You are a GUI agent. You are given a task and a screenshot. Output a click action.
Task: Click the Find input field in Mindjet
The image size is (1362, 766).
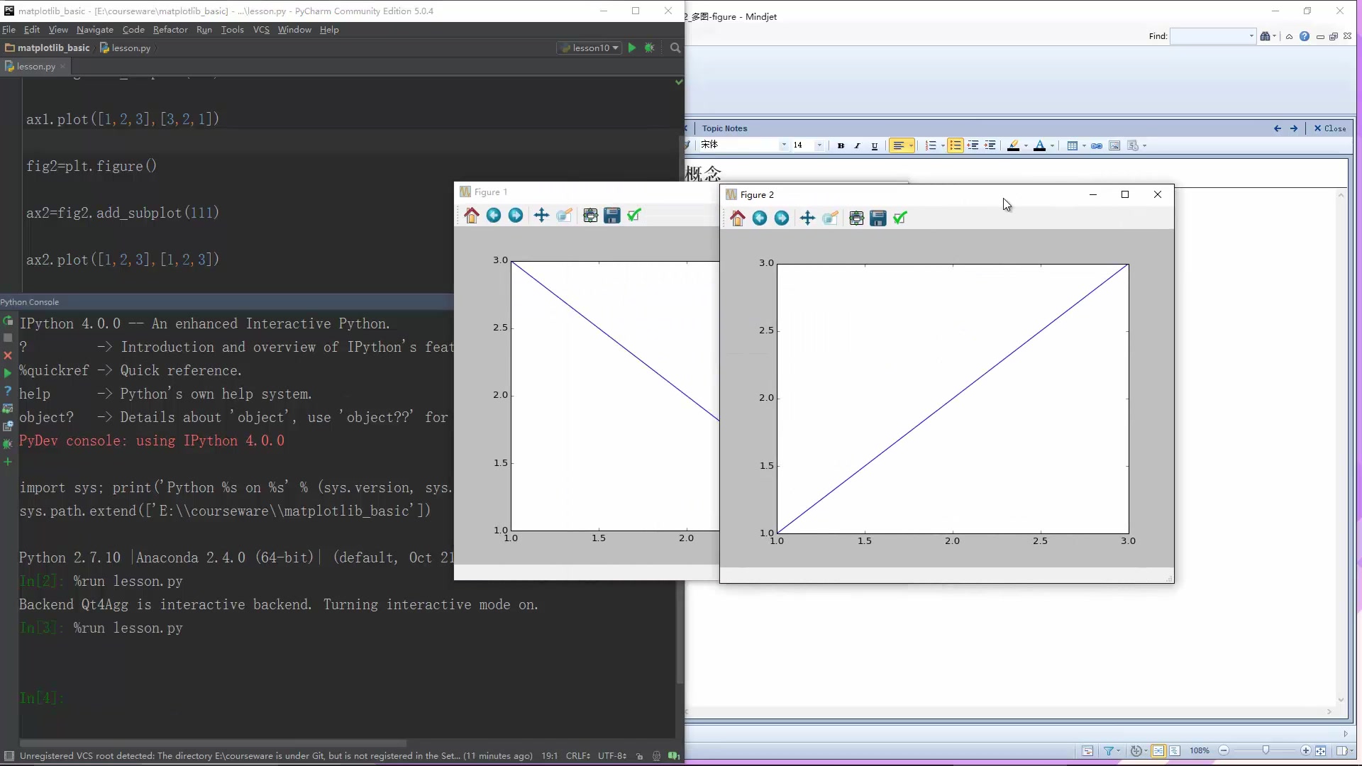click(x=1213, y=36)
